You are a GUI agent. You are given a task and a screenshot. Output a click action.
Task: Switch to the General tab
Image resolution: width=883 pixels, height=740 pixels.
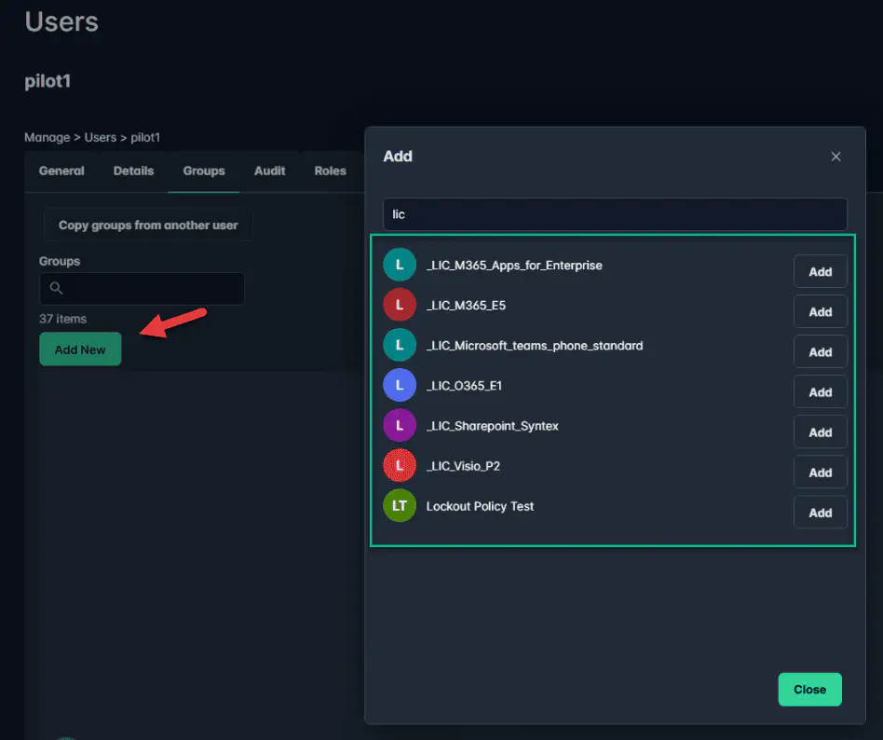61,171
